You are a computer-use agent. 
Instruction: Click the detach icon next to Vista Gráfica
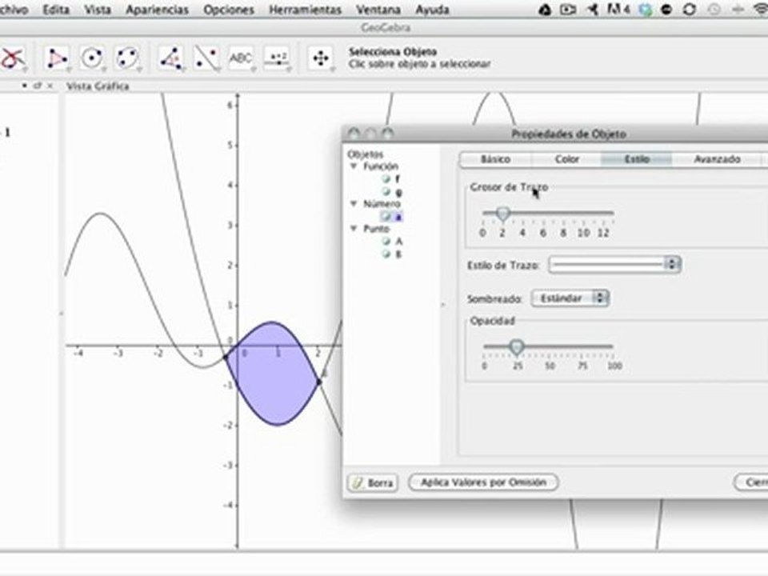[37, 86]
